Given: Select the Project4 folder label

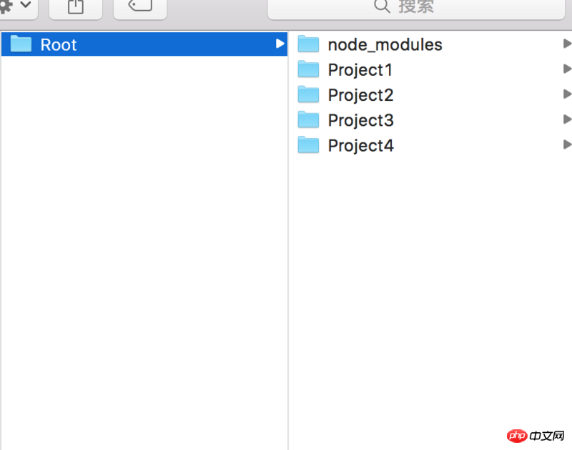Looking at the screenshot, I should (360, 146).
